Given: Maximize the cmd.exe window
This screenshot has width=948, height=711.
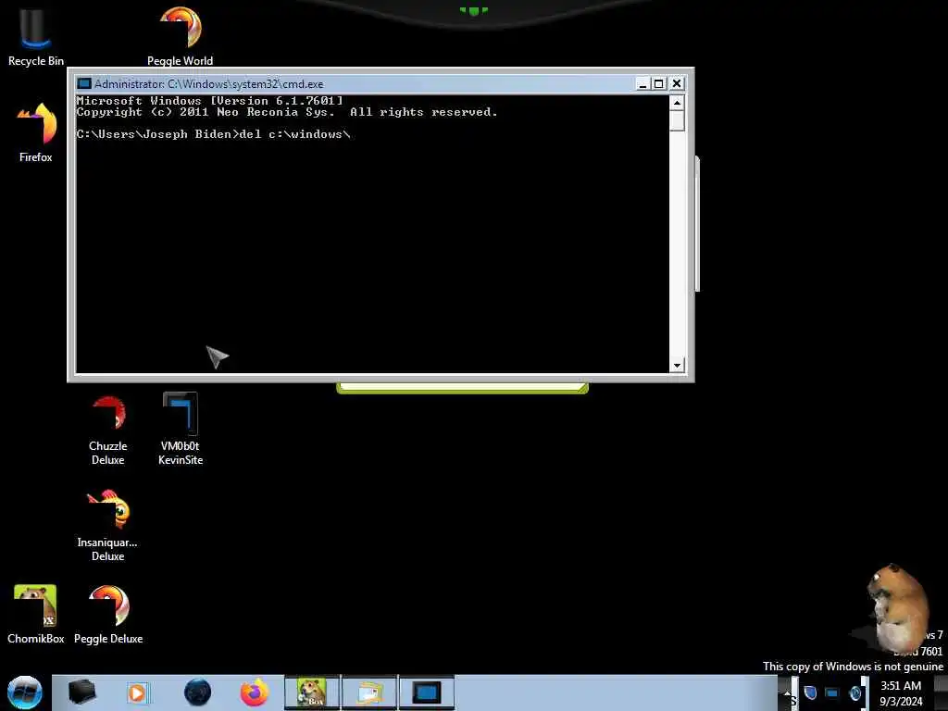Looking at the screenshot, I should point(659,83).
